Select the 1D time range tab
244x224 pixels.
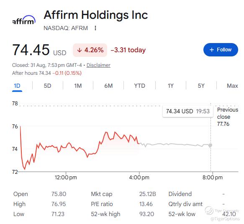tap(17, 86)
